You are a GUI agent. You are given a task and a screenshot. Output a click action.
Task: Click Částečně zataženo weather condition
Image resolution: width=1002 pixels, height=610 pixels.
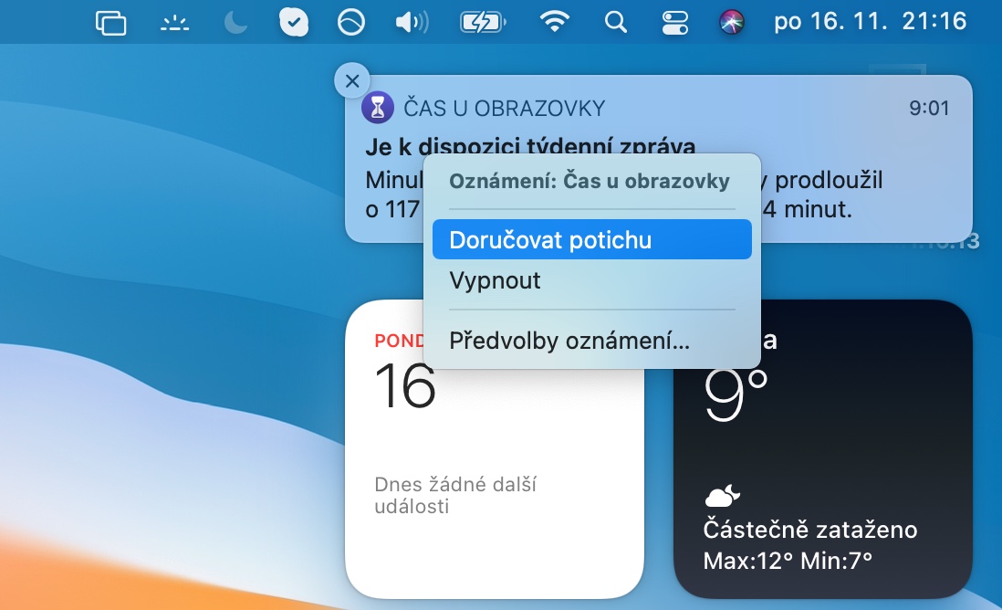click(x=810, y=530)
